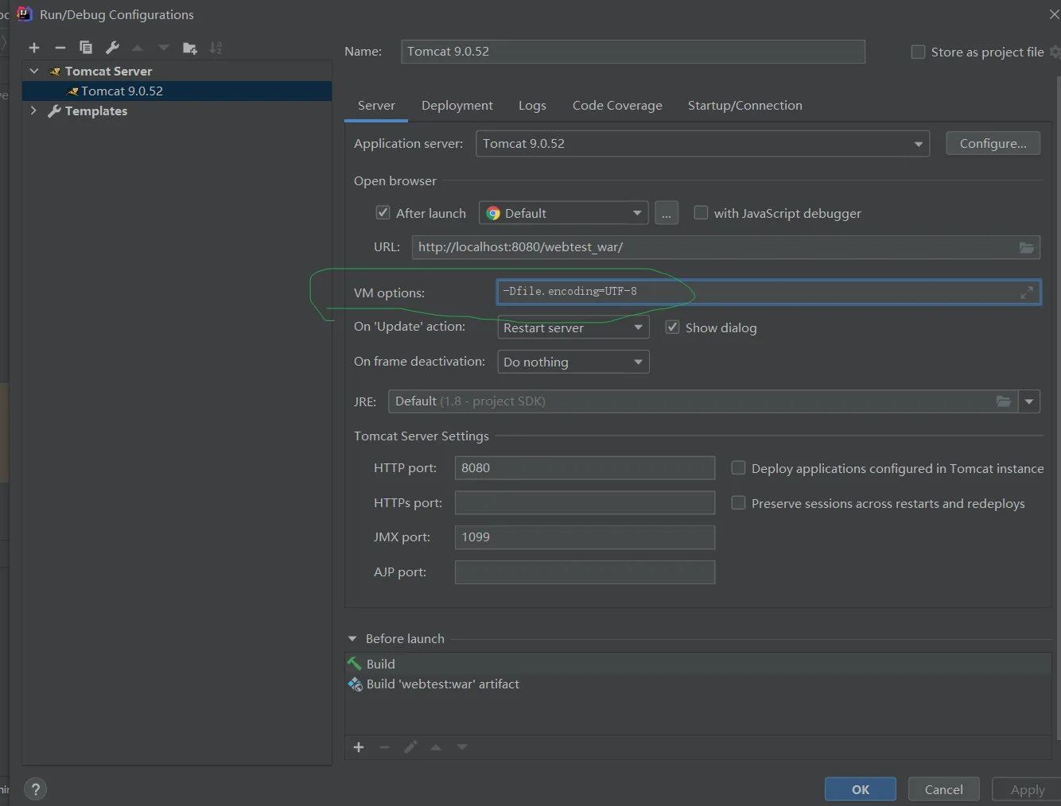Click gear icon beside Store as project file
This screenshot has width=1061, height=806.
[x=1055, y=52]
